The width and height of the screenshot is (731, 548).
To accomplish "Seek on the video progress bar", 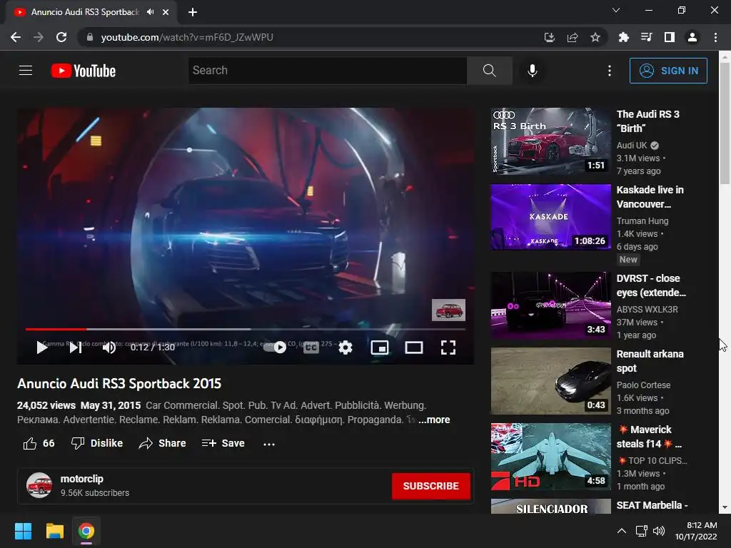I will [x=246, y=329].
